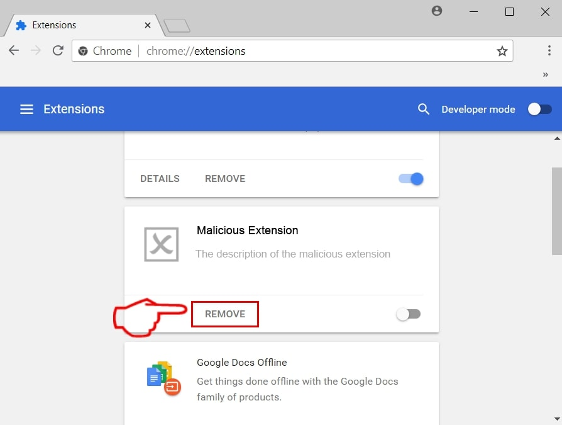Disable the first extension's blue toggle
This screenshot has width=562, height=425.
point(411,179)
